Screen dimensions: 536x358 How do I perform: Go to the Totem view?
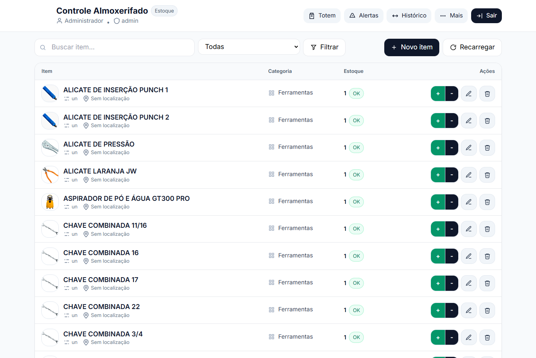[x=322, y=16]
